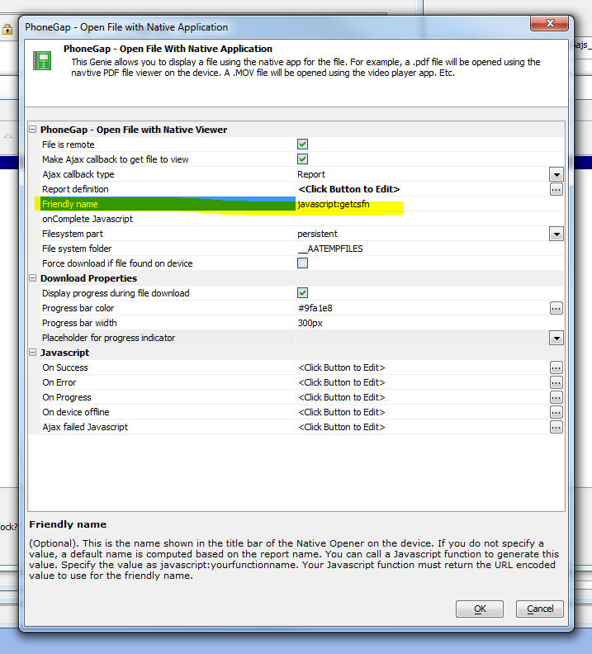
Task: Select the On device offline property label
Action: point(75,412)
